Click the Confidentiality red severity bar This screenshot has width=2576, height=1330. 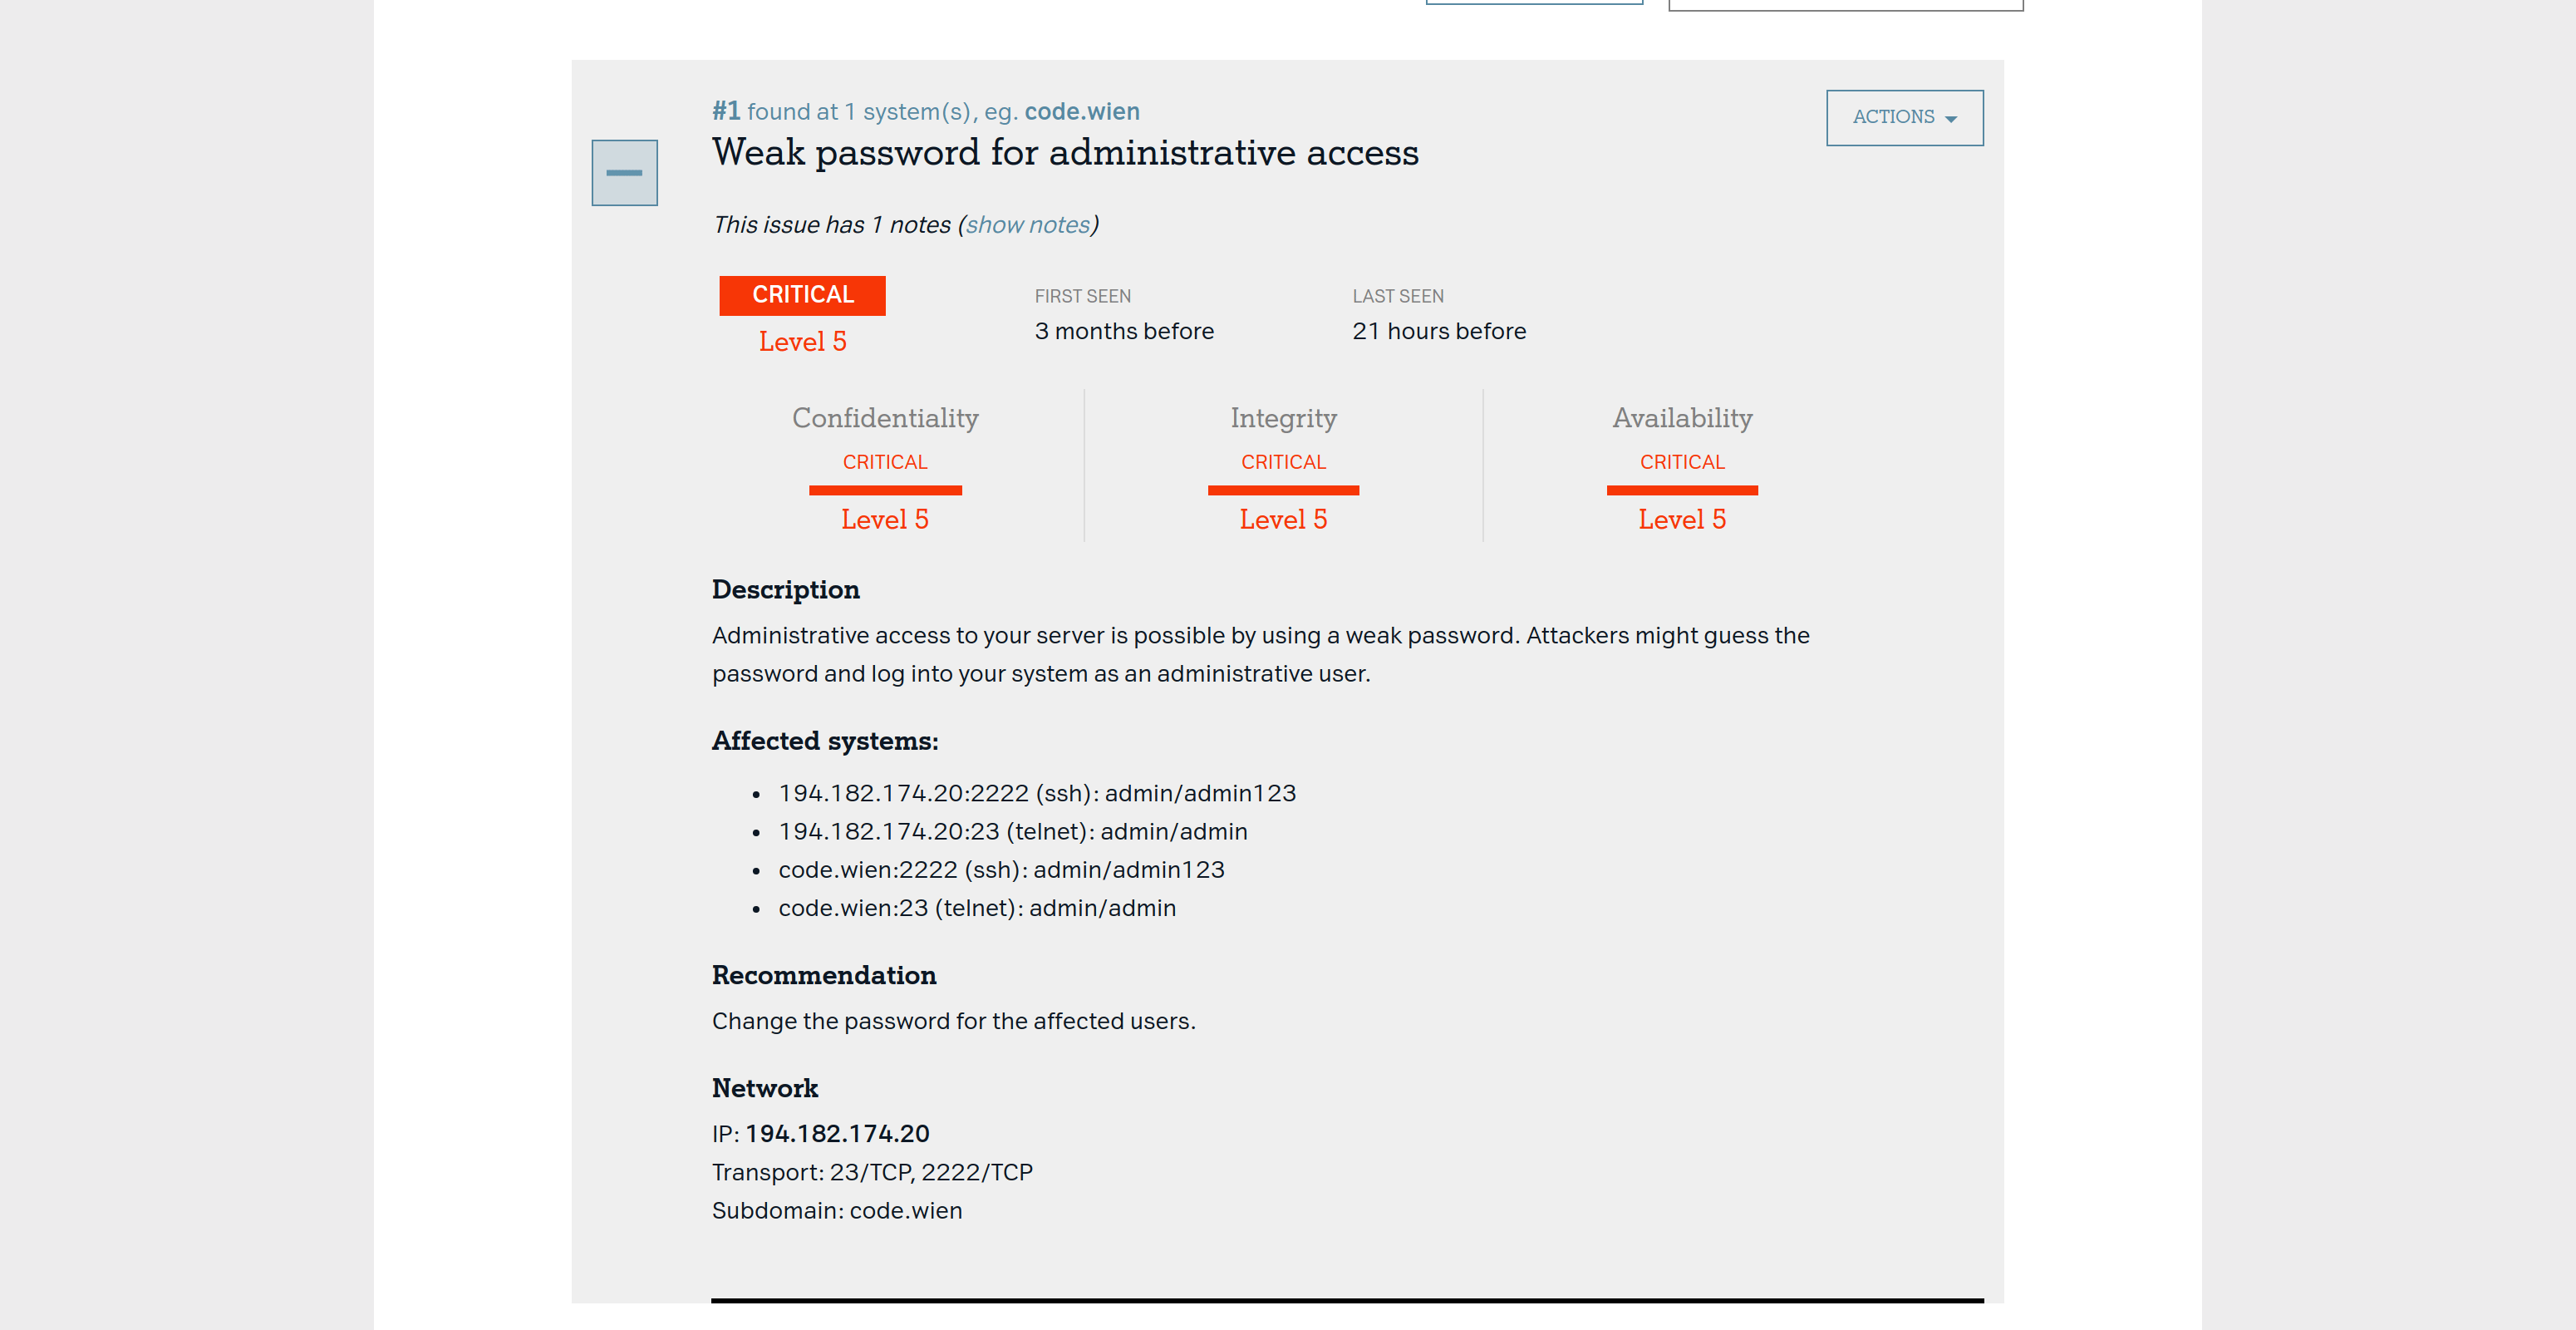(x=885, y=490)
